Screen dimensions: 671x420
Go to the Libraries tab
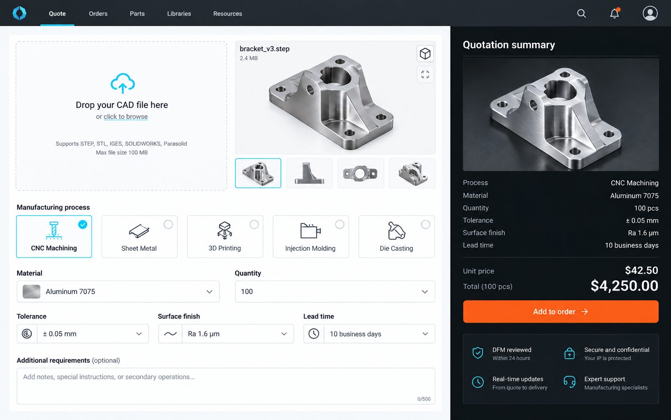[179, 14]
